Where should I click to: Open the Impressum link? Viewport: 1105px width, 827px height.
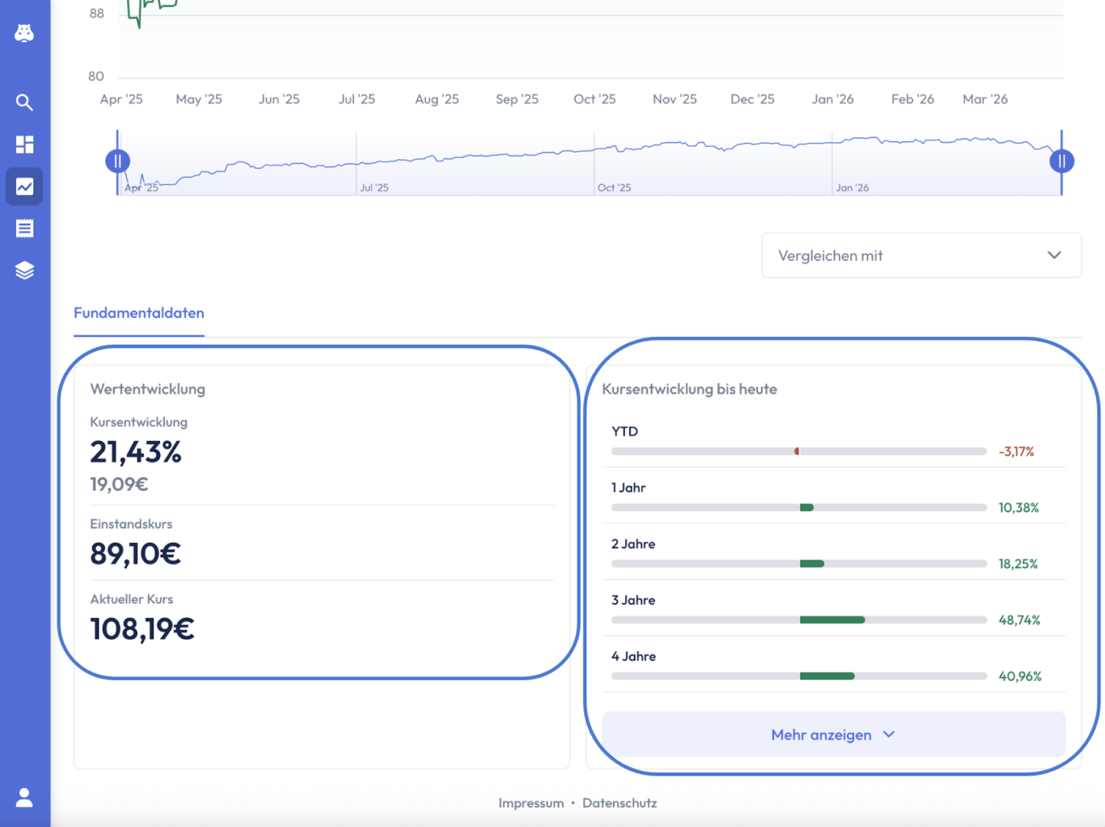pyautogui.click(x=531, y=803)
